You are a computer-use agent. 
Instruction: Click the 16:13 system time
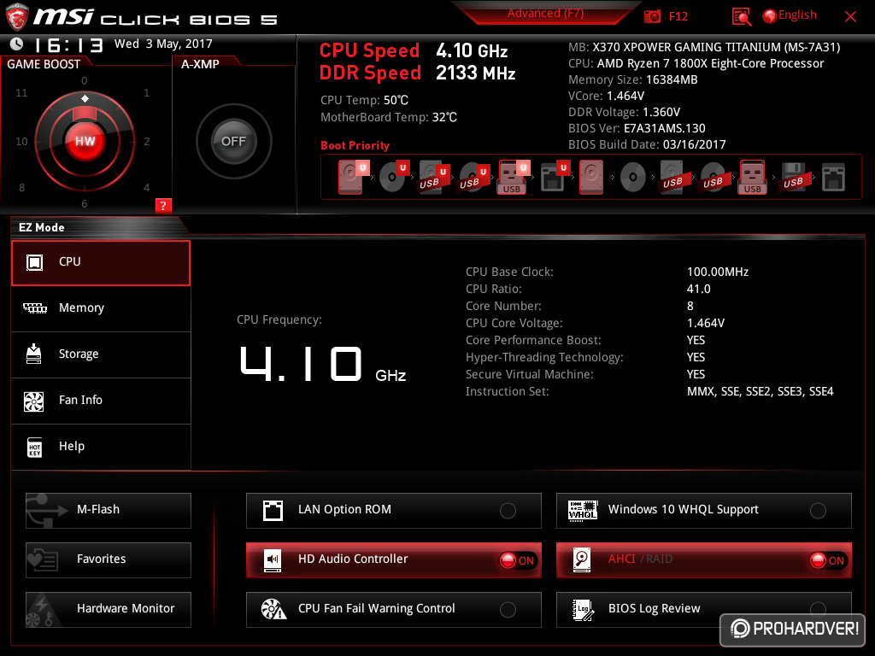pos(68,44)
